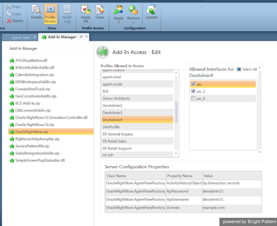
Task: Click Class Name column header
Action: pos(135,176)
